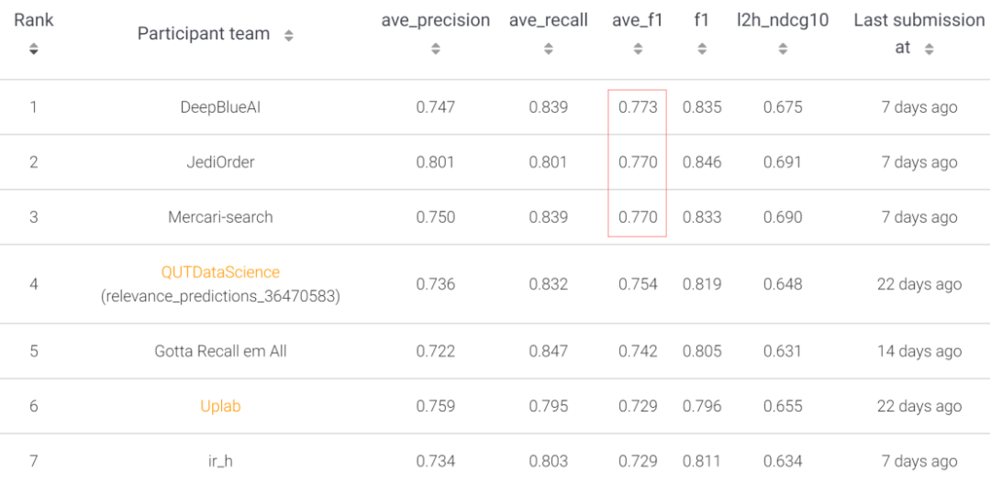Viewport: 991px width, 483px height.
Task: Sort by l2h_ndcg10 column arrows
Action: [783, 49]
